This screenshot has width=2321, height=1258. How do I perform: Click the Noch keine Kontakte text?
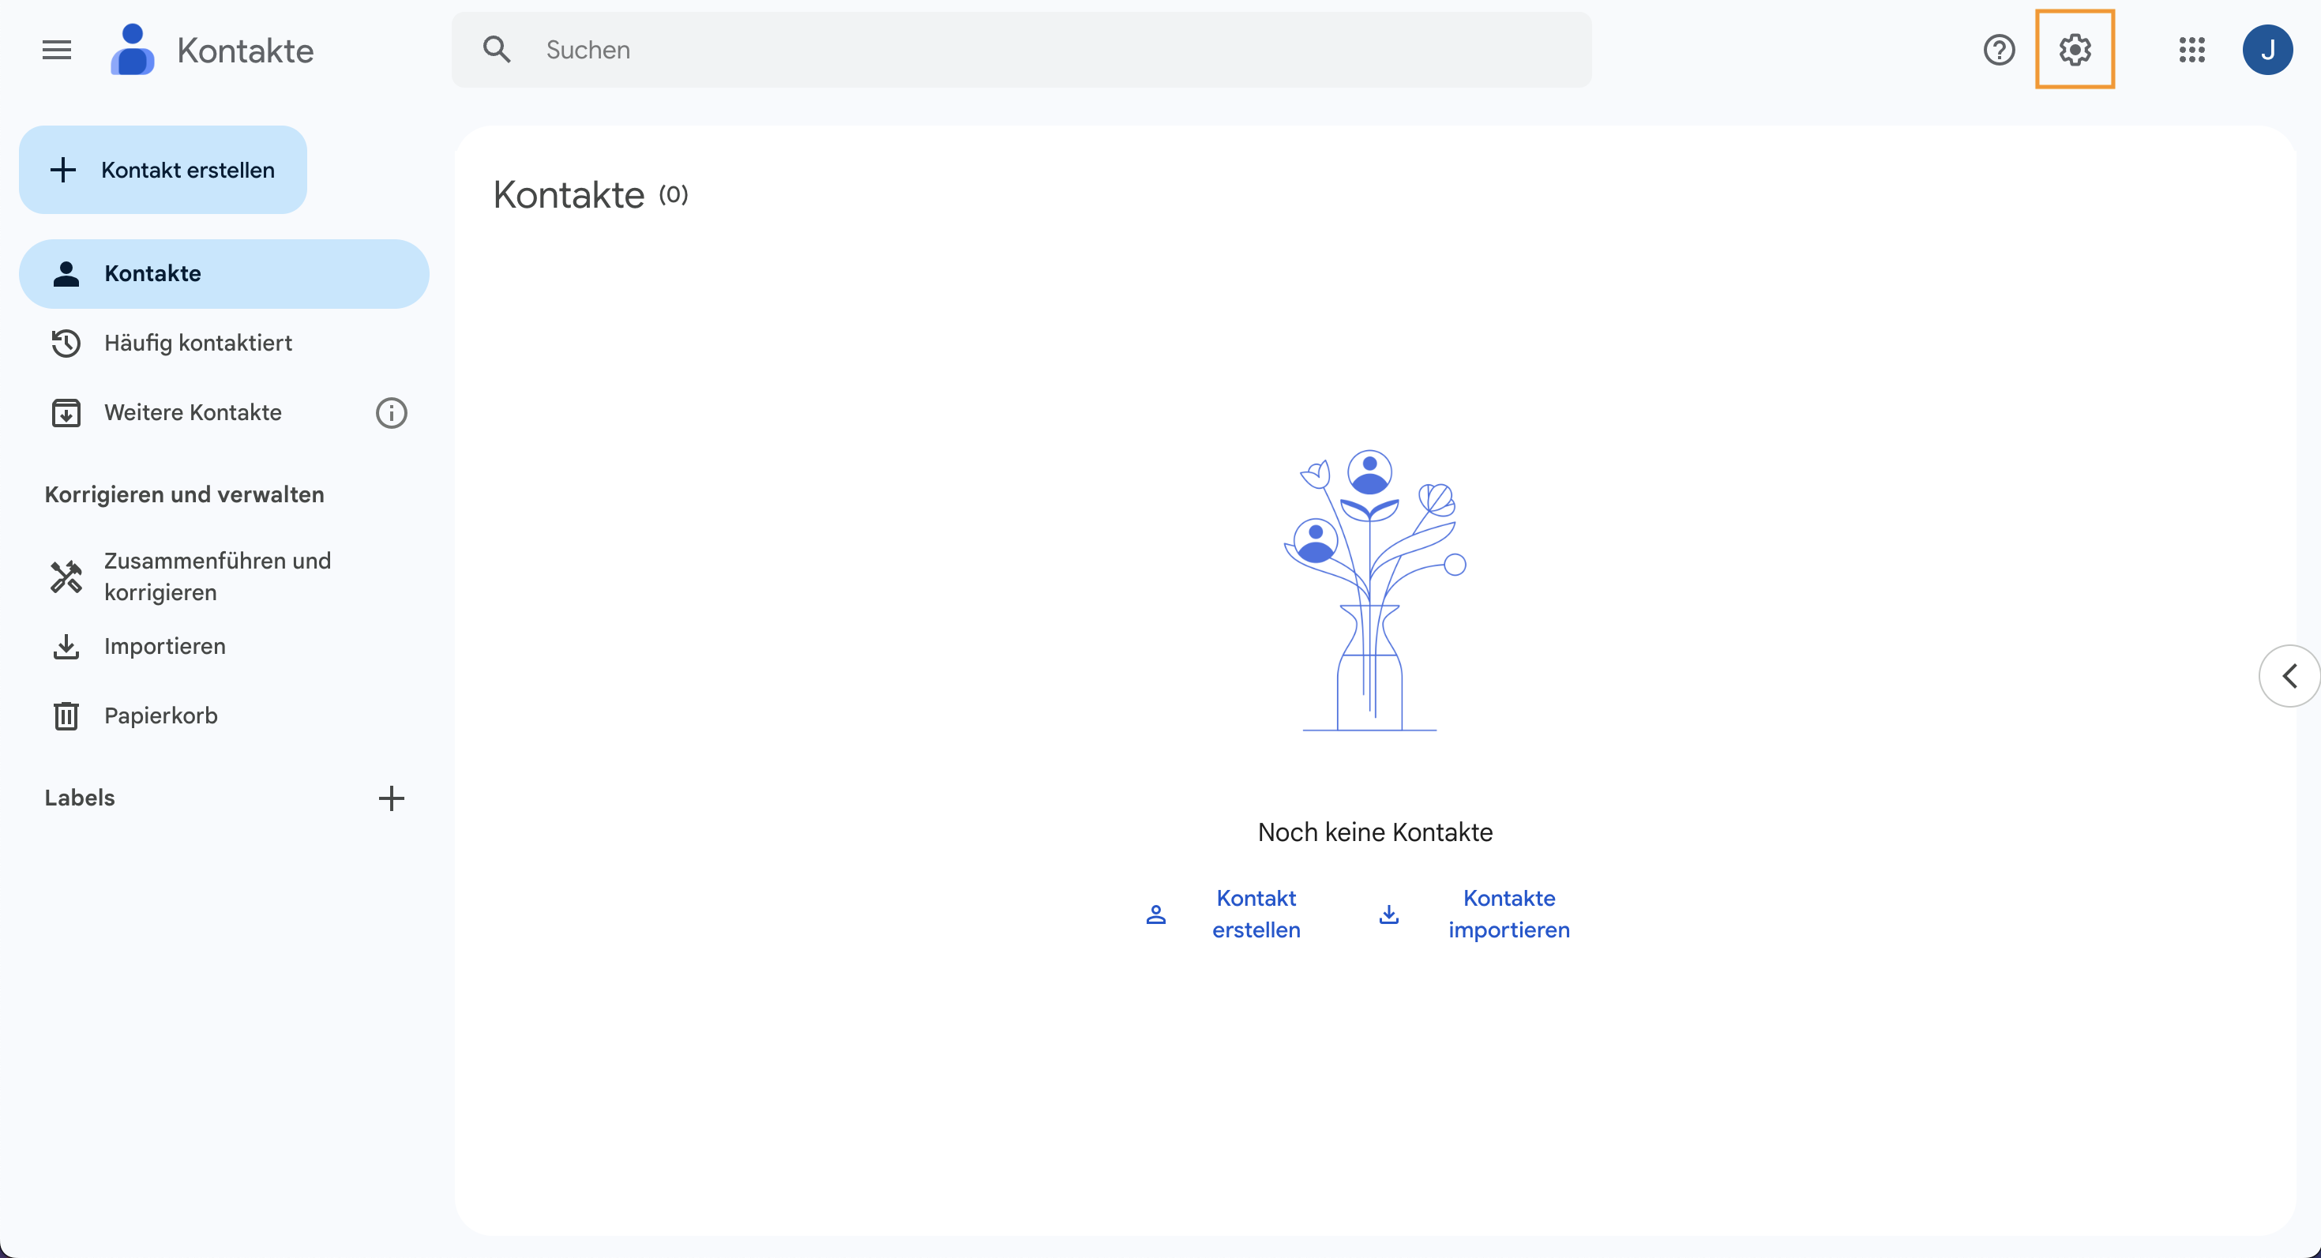click(x=1375, y=832)
